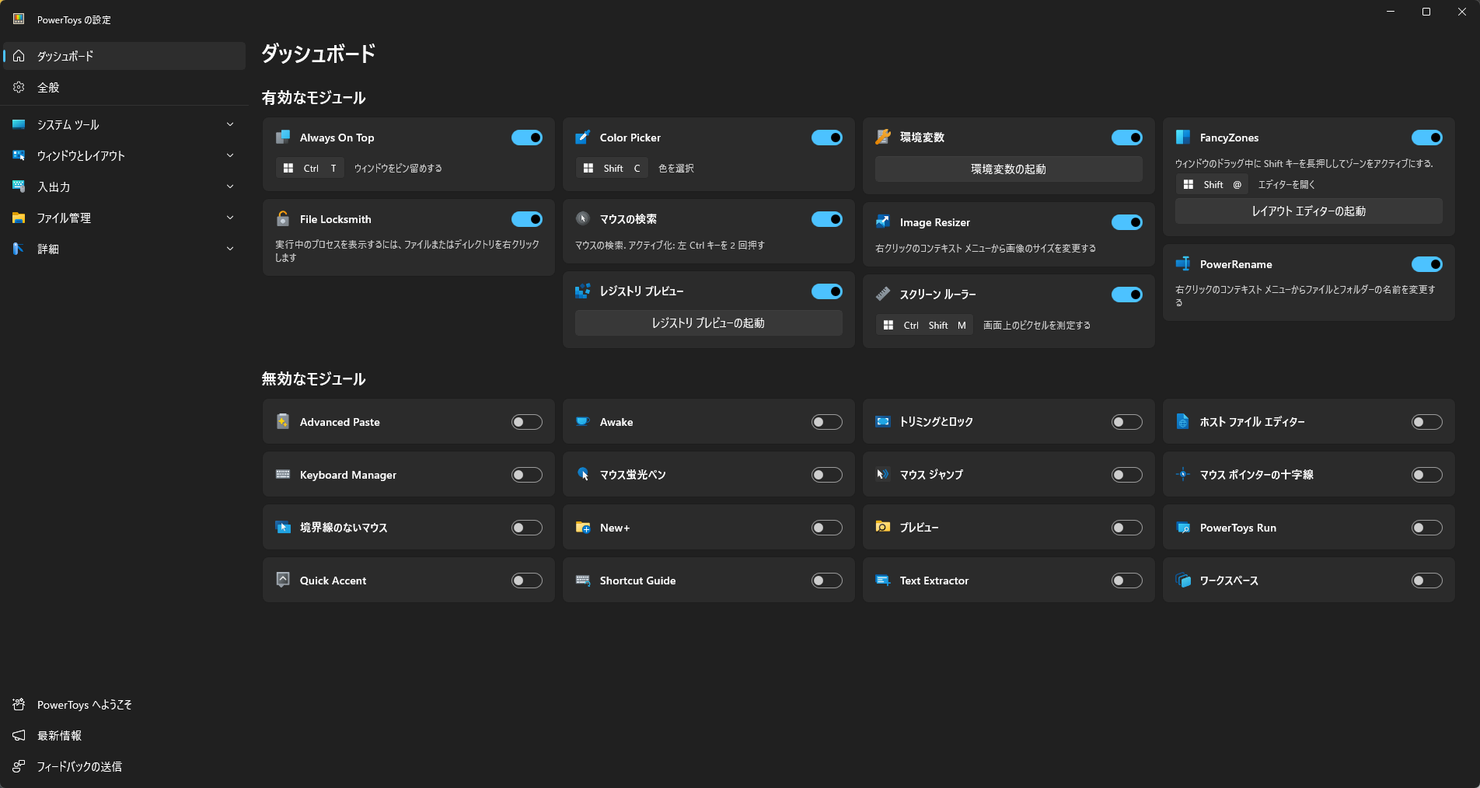Click the PowerToys Run icon
The height and width of the screenshot is (788, 1480).
click(x=1183, y=528)
